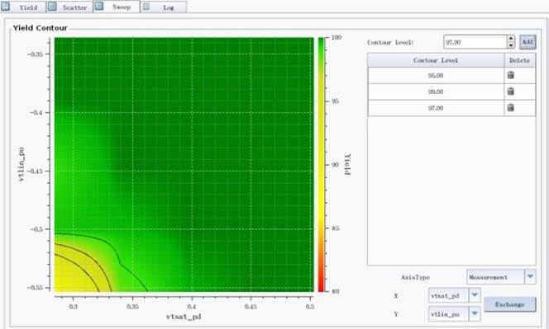Open the AxisType Measurement dropdown
The height and width of the screenshot is (329, 549).
click(x=530, y=276)
